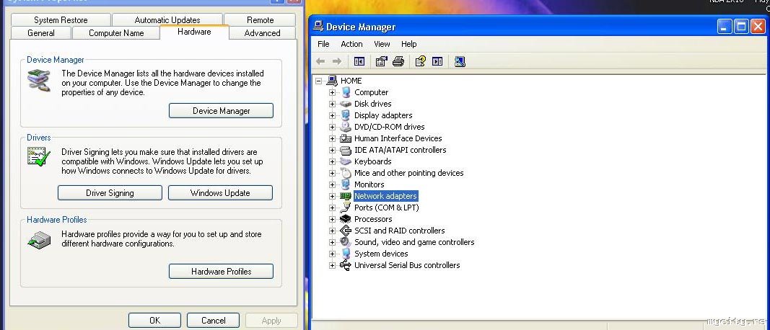Switch to the Automatic Updates tab
770x330 pixels.
[167, 20]
